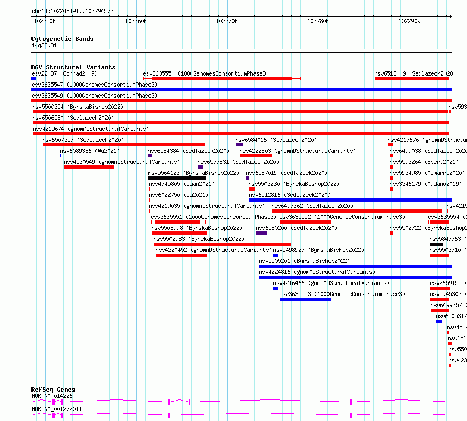
Task: Open nsv4220452 (gnomADStructuralVariants) label
Action: 214,250
